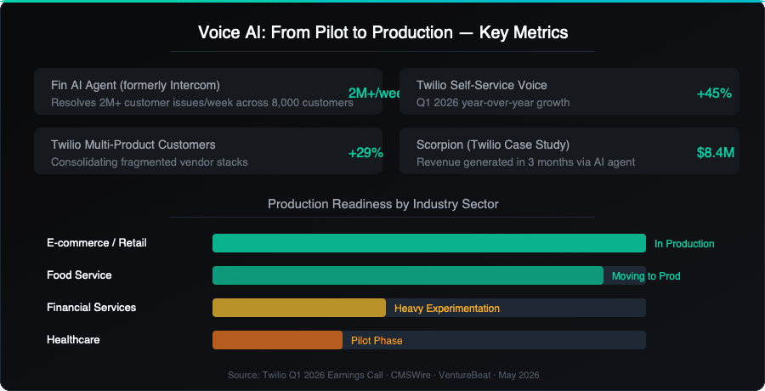Click the '+29%' metric value
The width and height of the screenshot is (765, 391).
coord(365,153)
